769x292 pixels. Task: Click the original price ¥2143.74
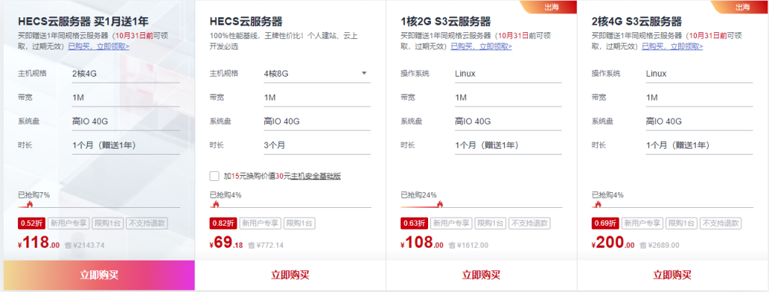[89, 245]
